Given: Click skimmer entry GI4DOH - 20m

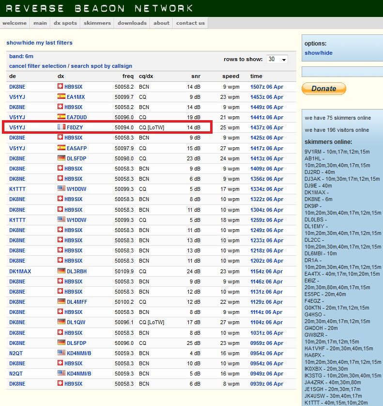Looking at the screenshot, I should point(321,328).
